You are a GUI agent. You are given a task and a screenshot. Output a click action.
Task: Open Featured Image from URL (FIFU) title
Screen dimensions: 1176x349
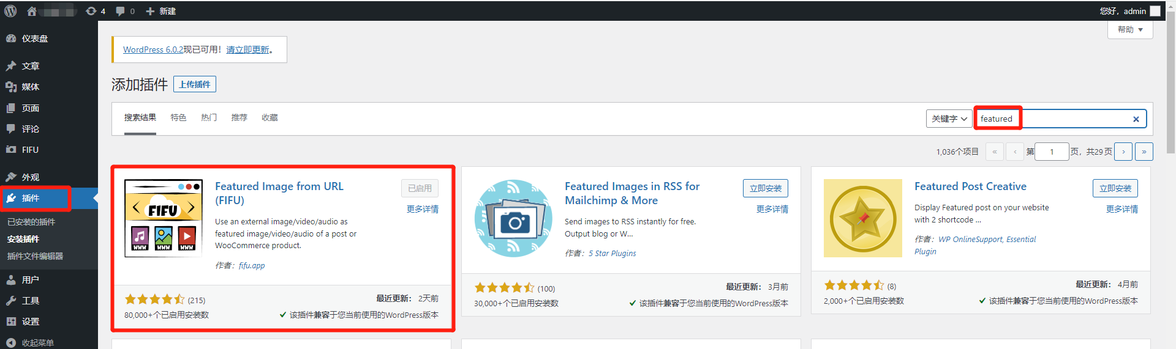[279, 193]
